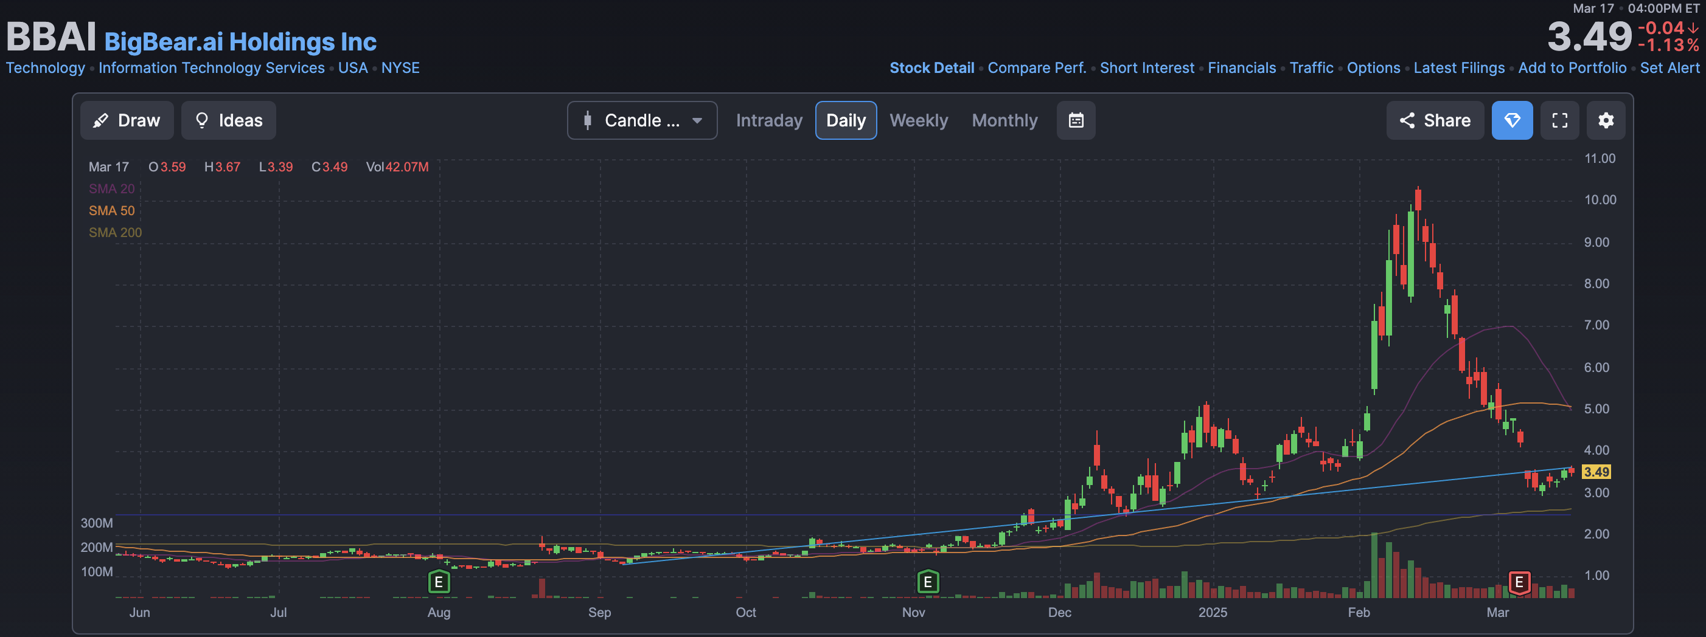Click the -1.13% change value

pos(1668,45)
